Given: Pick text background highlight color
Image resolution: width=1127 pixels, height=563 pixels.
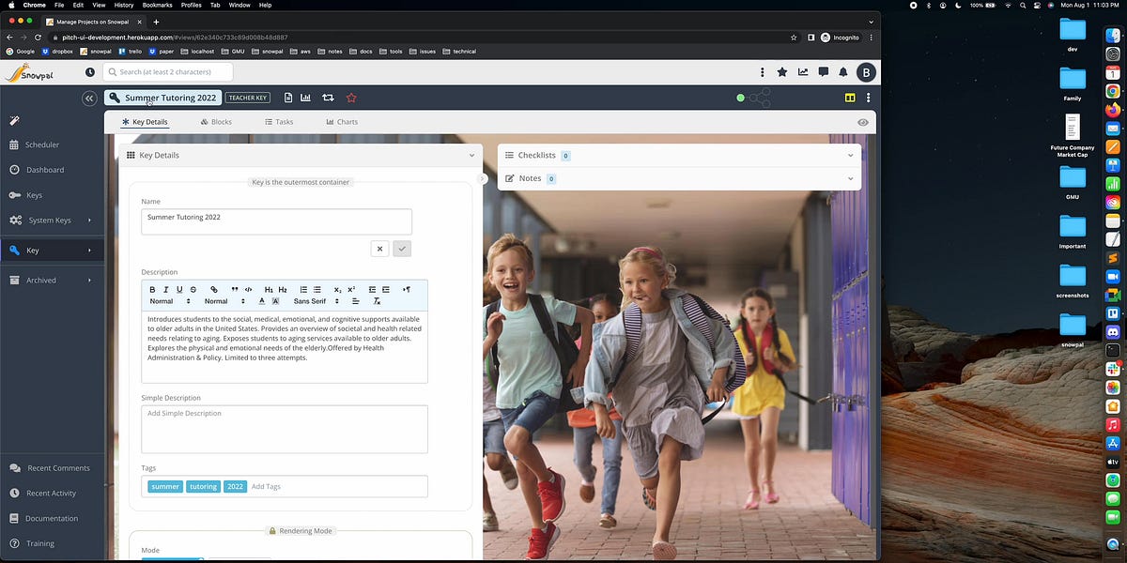Looking at the screenshot, I should [275, 301].
